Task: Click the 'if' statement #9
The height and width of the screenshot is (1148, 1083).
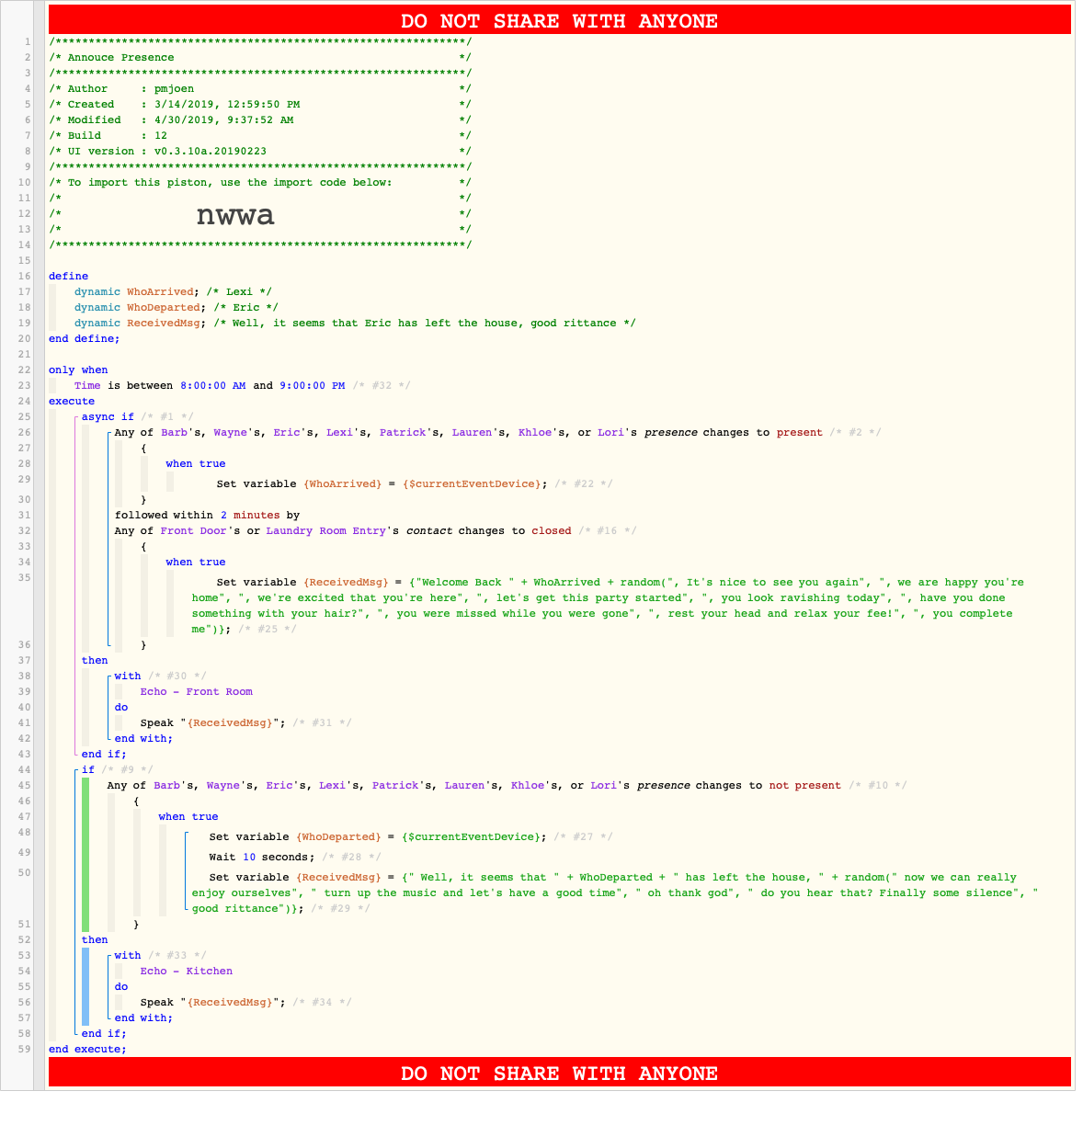Action: pyautogui.click(x=118, y=769)
